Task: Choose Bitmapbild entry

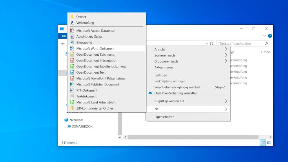Action: [107, 42]
